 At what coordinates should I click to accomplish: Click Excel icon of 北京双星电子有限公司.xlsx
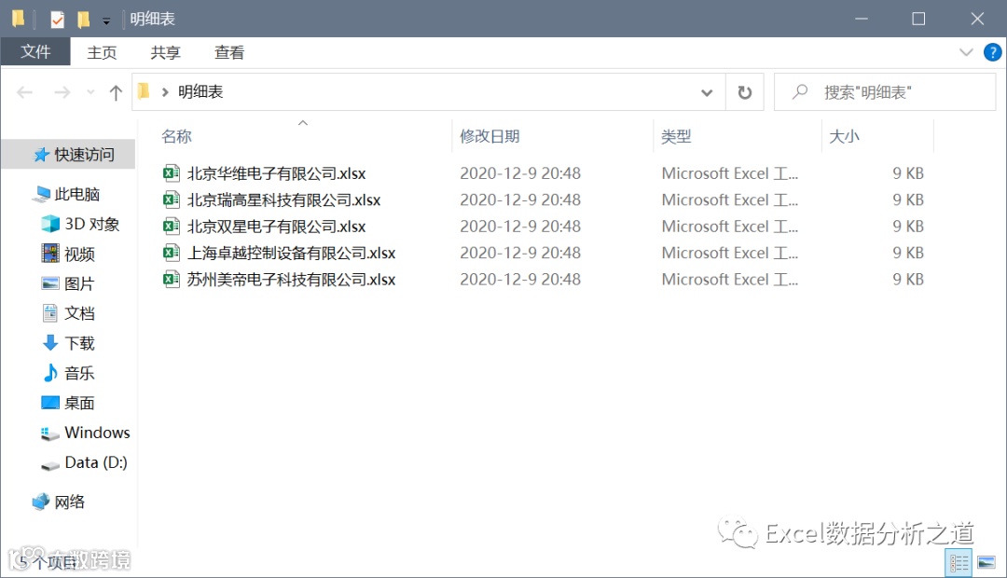coord(171,226)
